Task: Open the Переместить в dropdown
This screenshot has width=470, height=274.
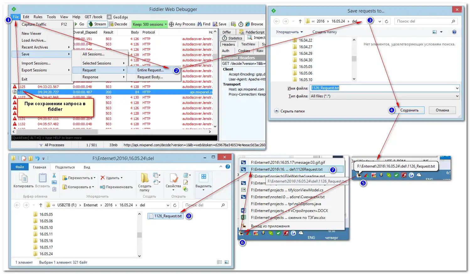Action: pos(79,178)
